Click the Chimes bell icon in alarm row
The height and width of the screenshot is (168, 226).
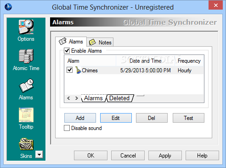(x=78, y=70)
